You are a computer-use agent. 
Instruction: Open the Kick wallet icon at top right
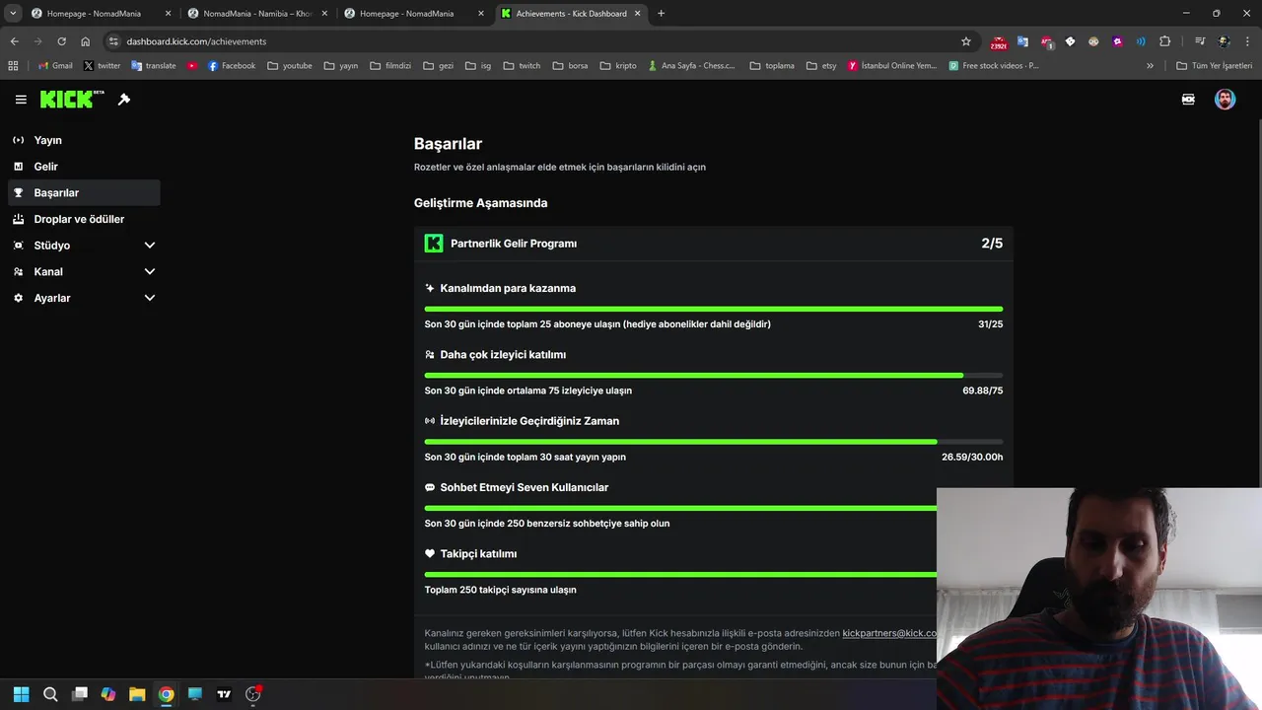point(1188,100)
